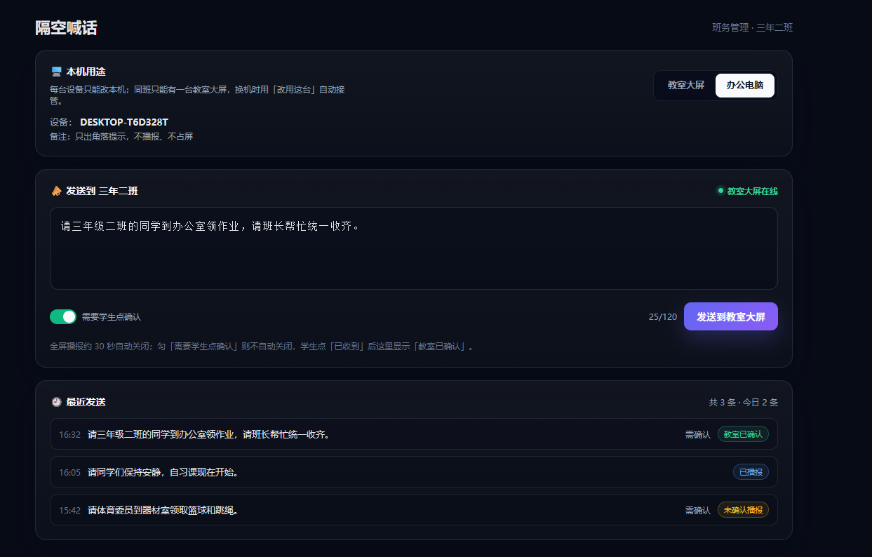Click the megaphone icon beside 发送到 三年二班
The width and height of the screenshot is (872, 557).
pos(57,191)
